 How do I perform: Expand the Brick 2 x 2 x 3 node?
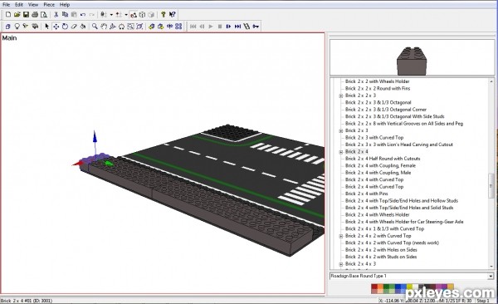(341, 96)
